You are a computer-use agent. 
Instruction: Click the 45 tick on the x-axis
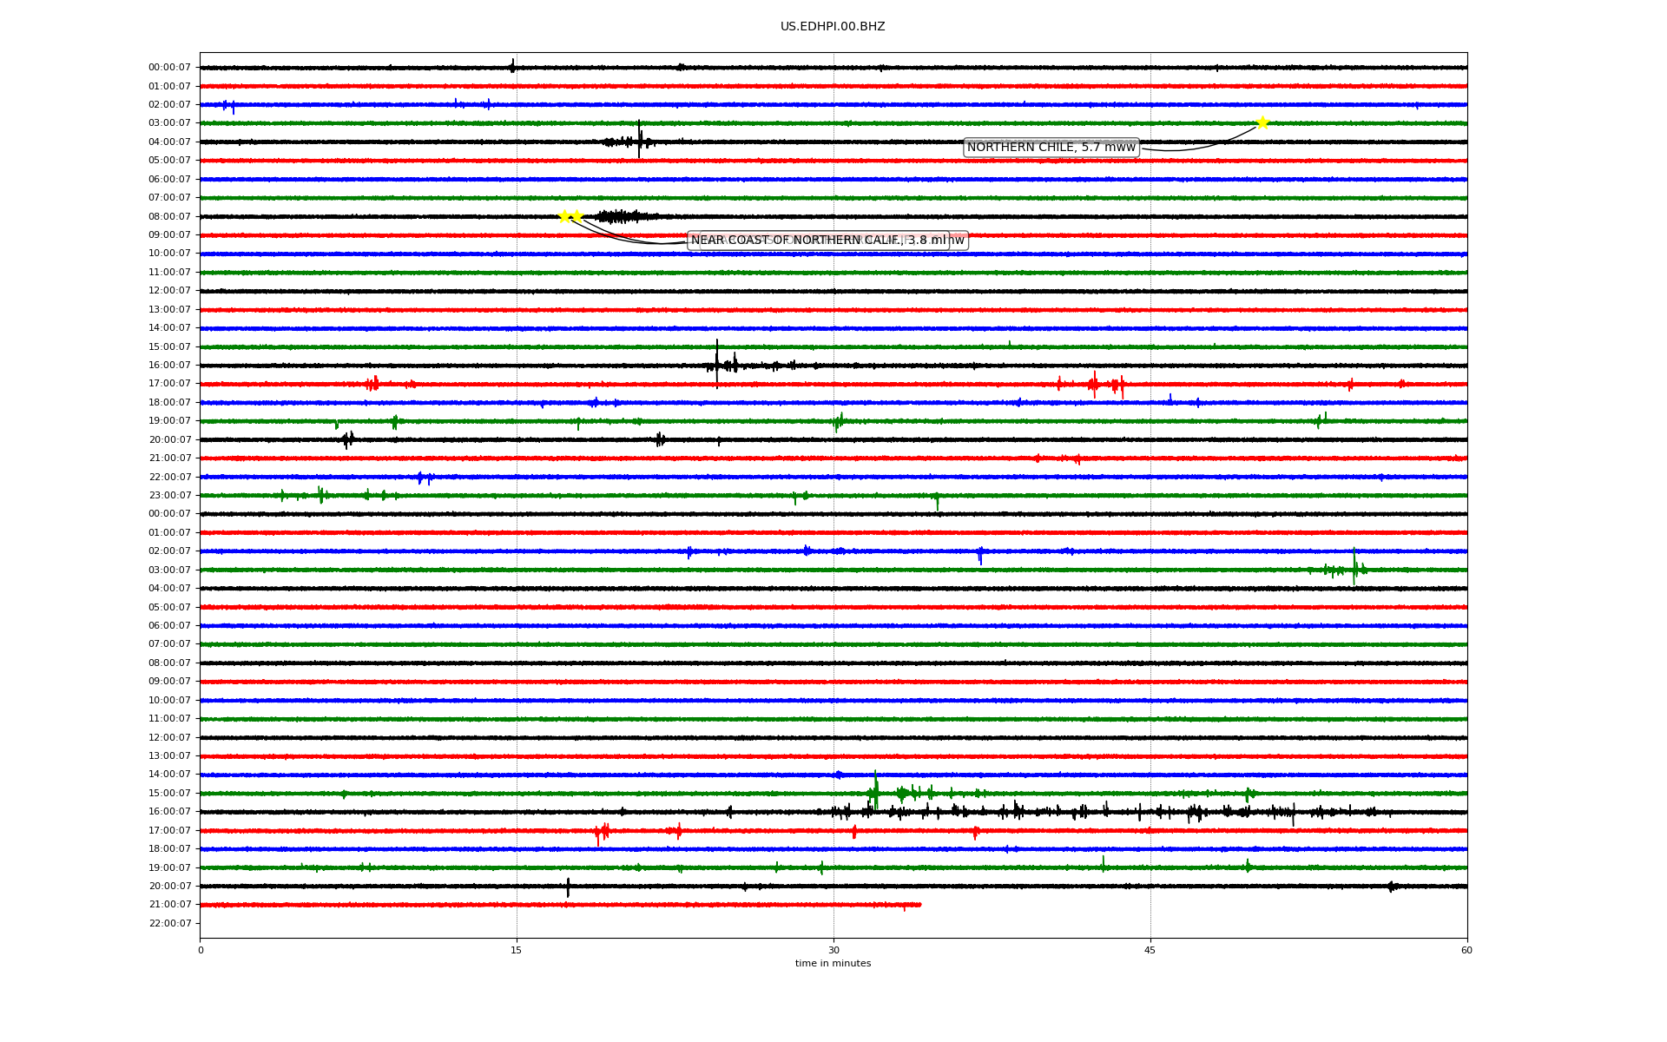pyautogui.click(x=1150, y=950)
